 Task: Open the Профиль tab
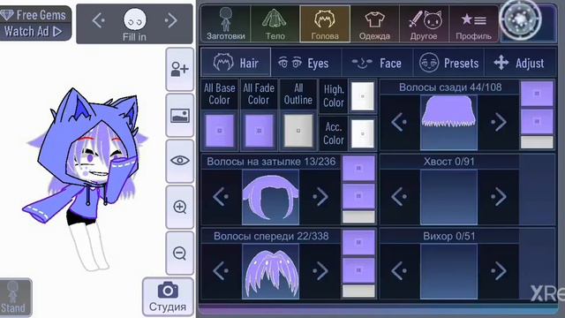click(x=473, y=24)
